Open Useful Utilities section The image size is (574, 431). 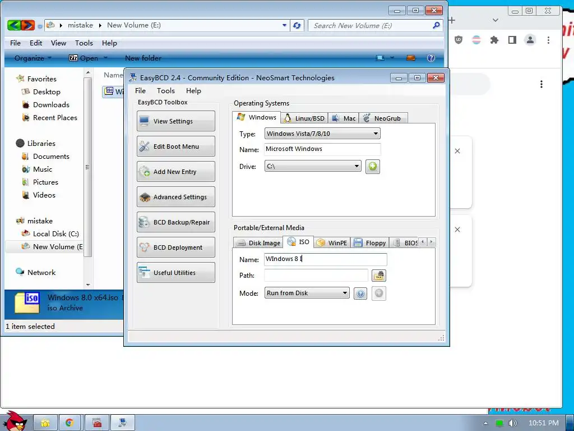point(175,273)
